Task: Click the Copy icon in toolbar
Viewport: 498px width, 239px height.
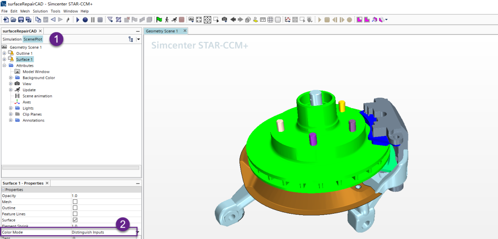Action: point(38,20)
